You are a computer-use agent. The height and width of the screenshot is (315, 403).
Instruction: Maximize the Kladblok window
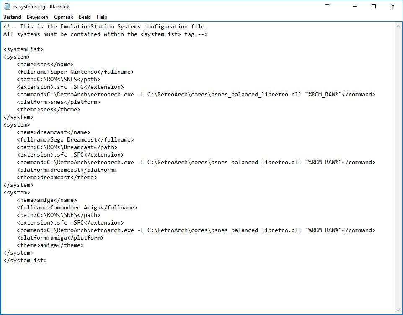(374, 6)
